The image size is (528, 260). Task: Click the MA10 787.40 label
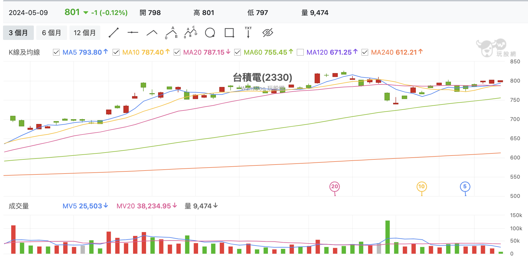pos(146,52)
